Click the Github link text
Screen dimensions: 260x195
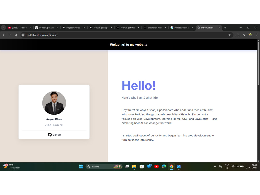[x=56, y=135]
